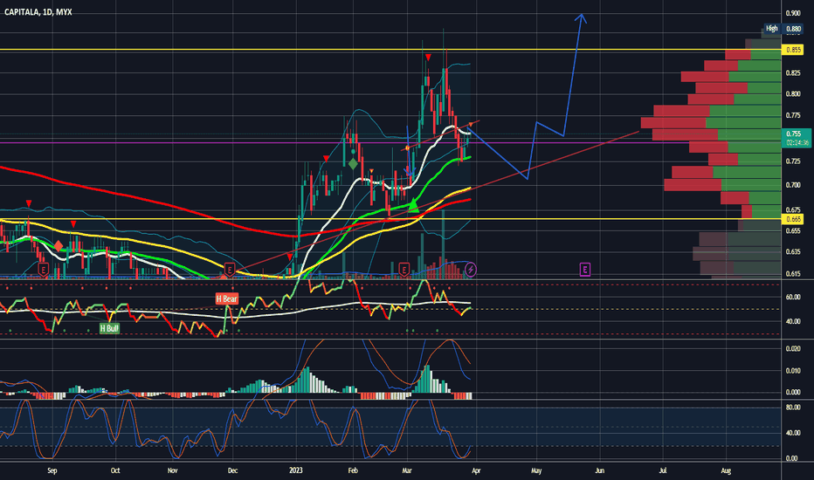This screenshot has height=480, width=814.
Task: Click the High 0.880 price label
Action: (783, 29)
